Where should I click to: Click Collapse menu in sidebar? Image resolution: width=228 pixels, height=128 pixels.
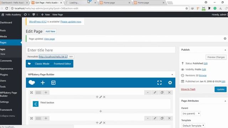pos(7,116)
